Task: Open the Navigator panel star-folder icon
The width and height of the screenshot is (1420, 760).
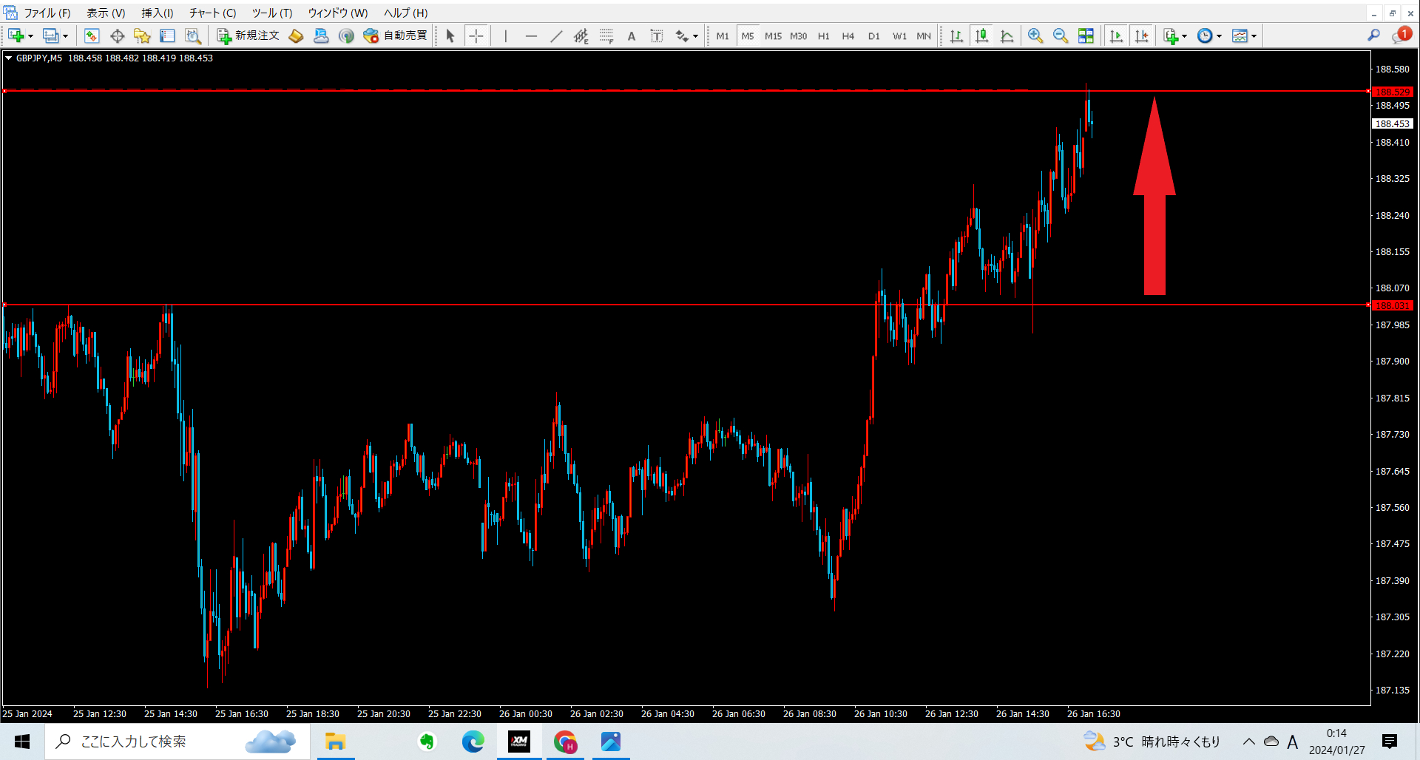Action: tap(142, 36)
